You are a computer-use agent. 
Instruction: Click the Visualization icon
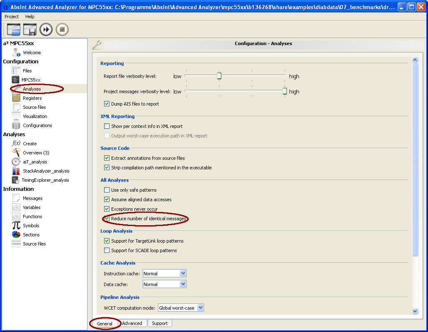[x=16, y=116]
